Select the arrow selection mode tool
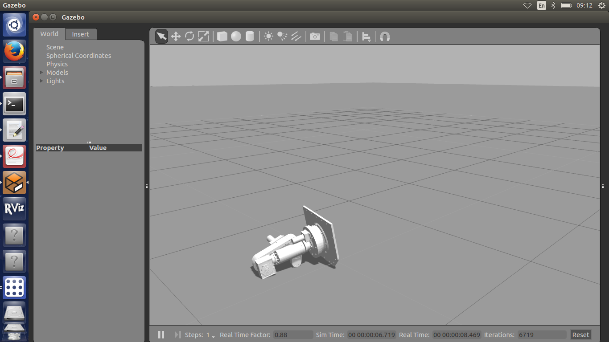 161,37
